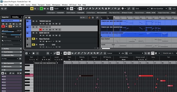177x92 pixels.
Task: Unmute the Bass Clarinet track
Action: (x=33, y=39)
